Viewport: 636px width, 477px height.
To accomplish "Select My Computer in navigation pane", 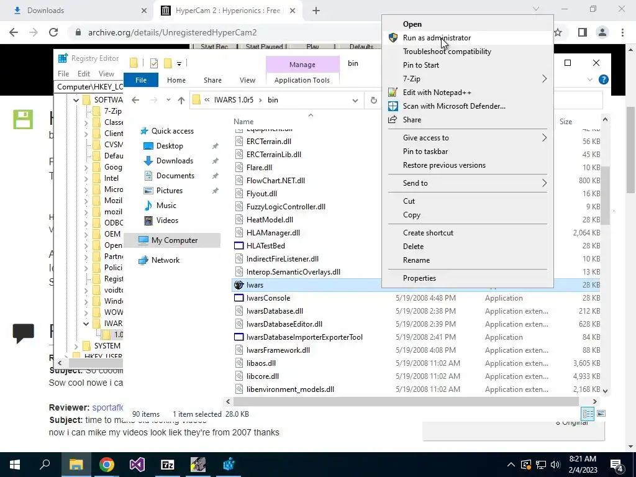I will tap(175, 240).
